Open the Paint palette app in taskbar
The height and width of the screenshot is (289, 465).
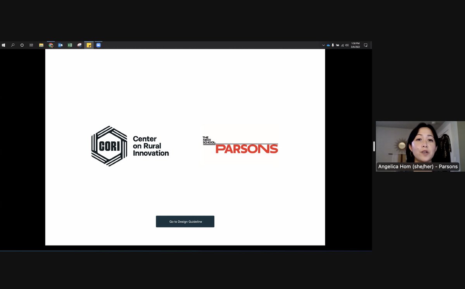click(x=79, y=45)
